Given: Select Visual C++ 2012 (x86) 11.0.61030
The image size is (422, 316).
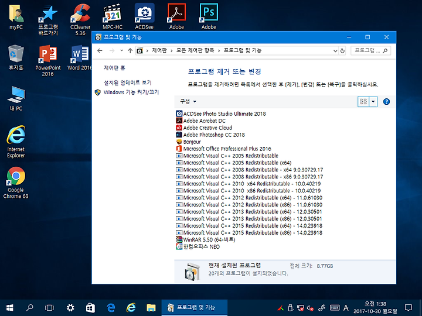Looking at the screenshot, I should [x=249, y=205].
